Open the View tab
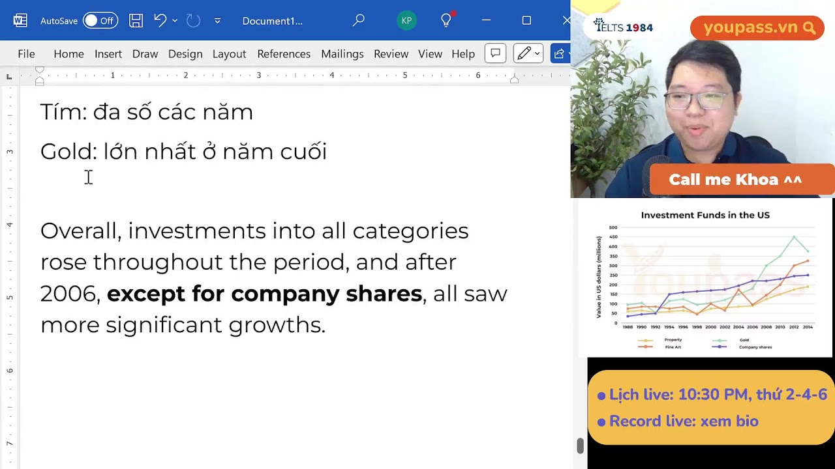Viewport: 835px width, 469px height. coord(430,54)
